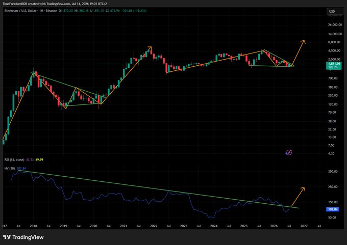Click the RSI (14, close) indicator legend
The height and width of the screenshot is (245, 347).
click(15, 159)
